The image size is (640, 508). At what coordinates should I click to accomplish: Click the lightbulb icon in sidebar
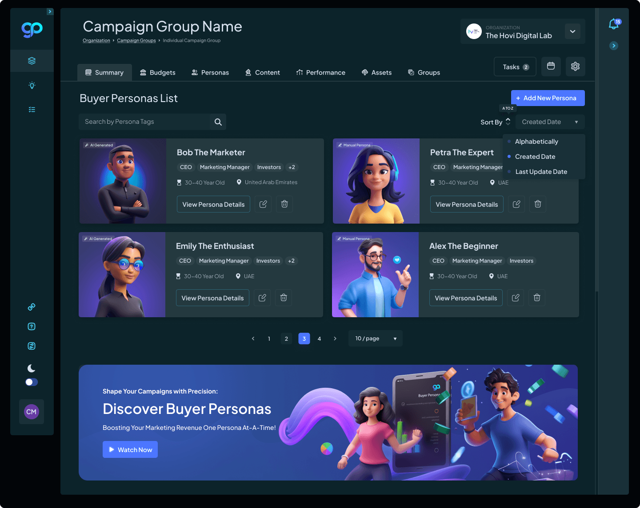[32, 85]
